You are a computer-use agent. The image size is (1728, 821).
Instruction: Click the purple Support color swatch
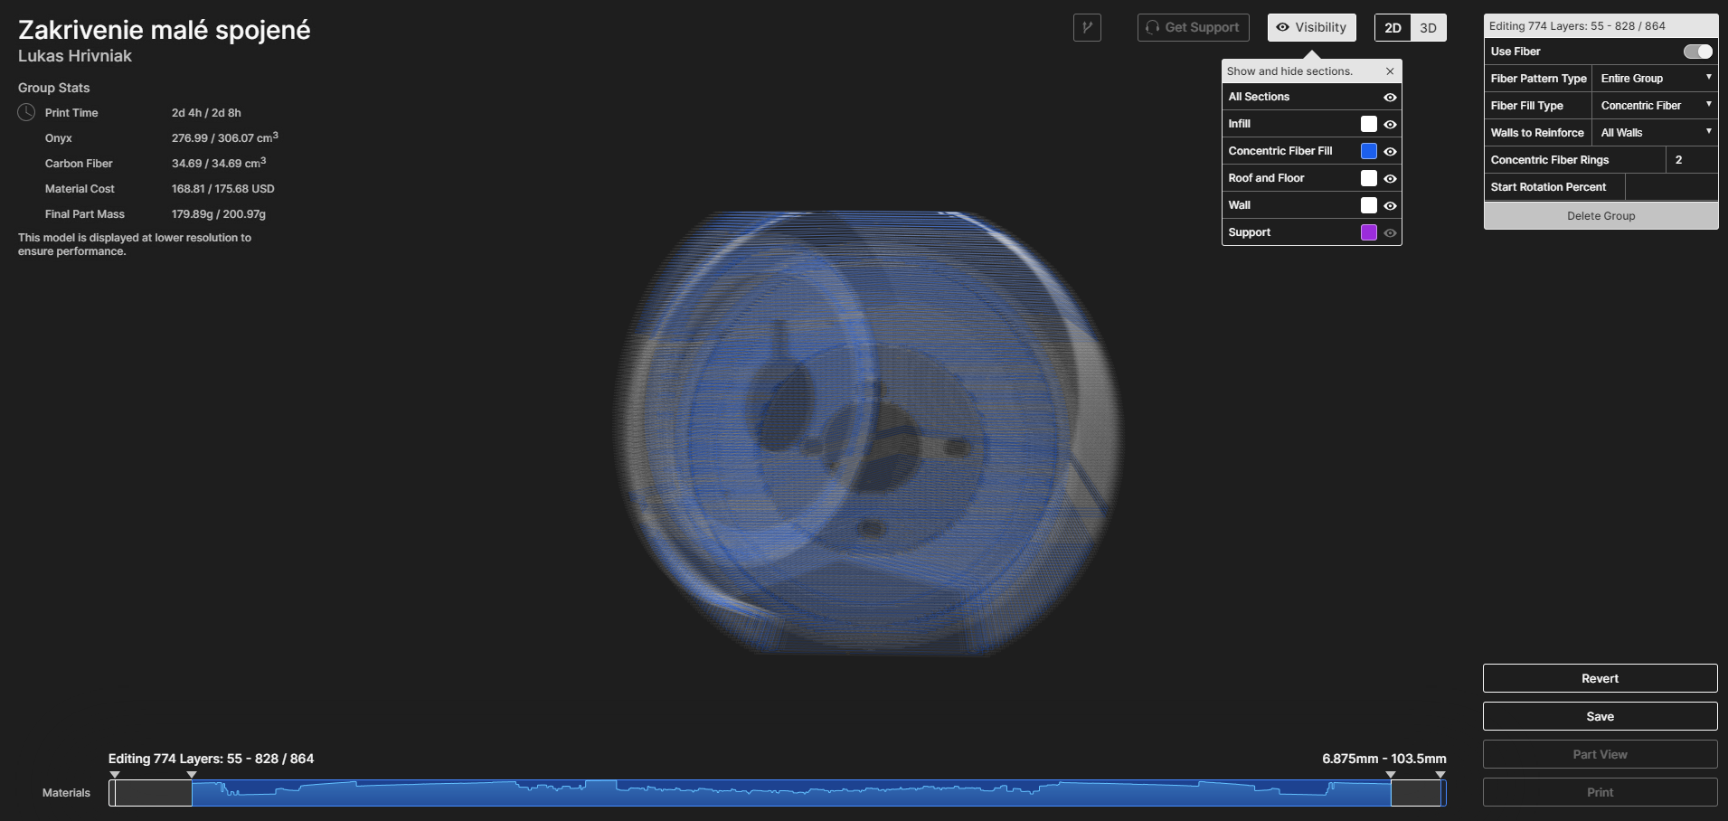[x=1368, y=232]
